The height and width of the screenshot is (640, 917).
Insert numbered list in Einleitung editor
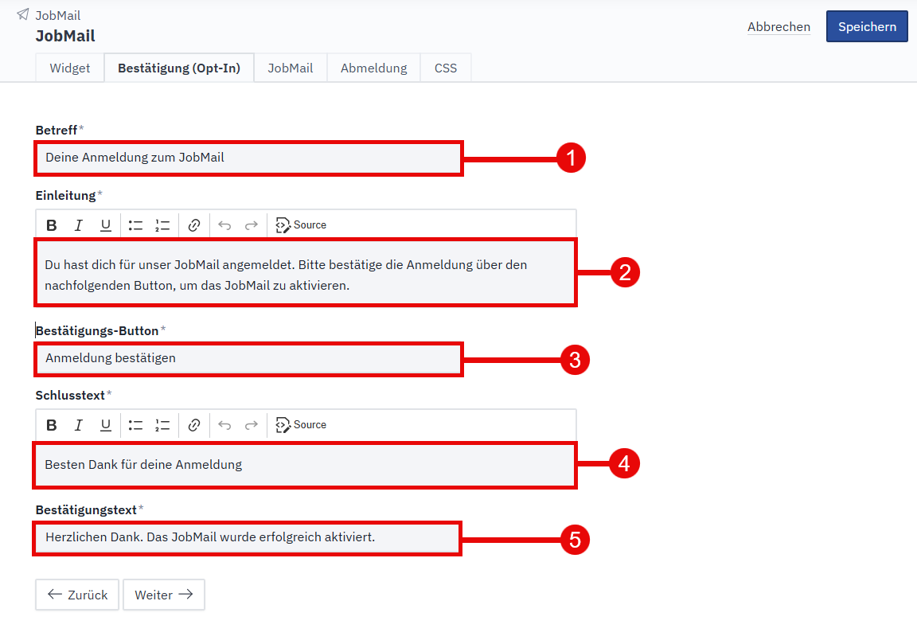tap(162, 225)
